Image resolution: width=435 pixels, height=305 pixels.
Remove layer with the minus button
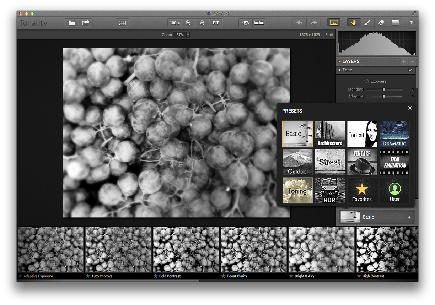click(412, 61)
